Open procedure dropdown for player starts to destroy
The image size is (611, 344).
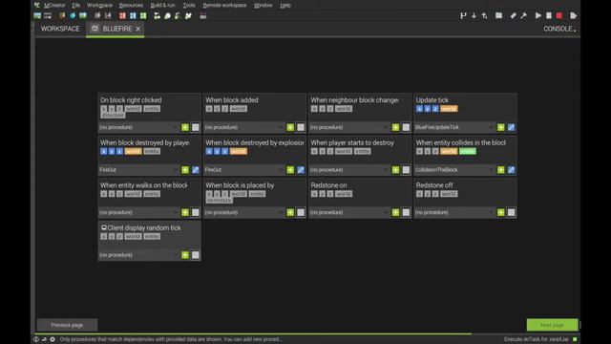pos(349,170)
